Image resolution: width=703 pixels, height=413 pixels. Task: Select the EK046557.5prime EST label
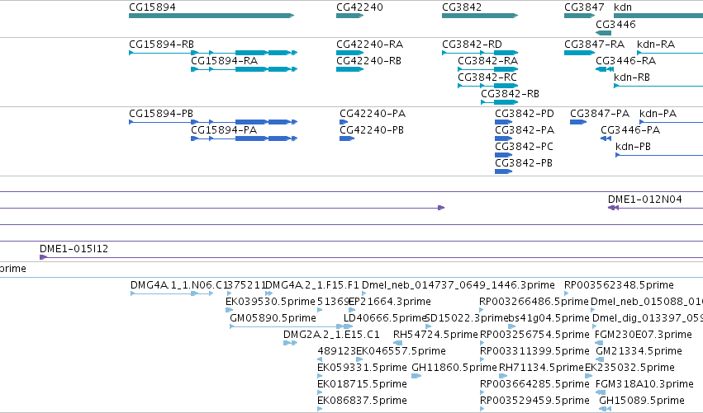(x=401, y=351)
